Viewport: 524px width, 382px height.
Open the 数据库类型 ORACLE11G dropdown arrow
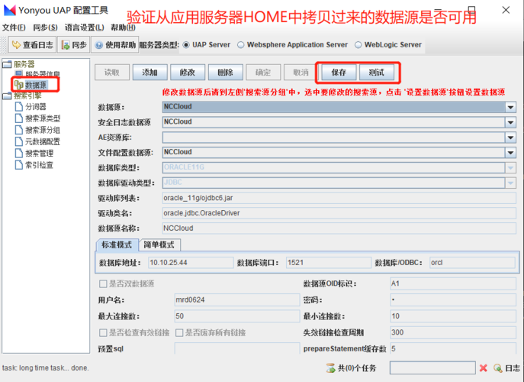click(x=510, y=168)
